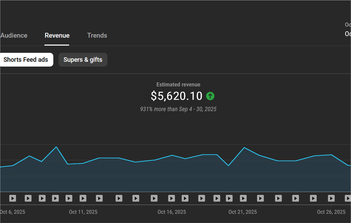Open the video marker above Oct 26, 2025
Image resolution: width=351 pixels, height=223 pixels.
pyautogui.click(x=331, y=199)
